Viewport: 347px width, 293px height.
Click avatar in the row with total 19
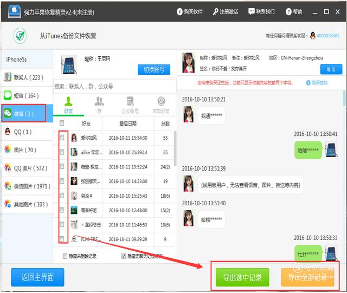coord(74,181)
